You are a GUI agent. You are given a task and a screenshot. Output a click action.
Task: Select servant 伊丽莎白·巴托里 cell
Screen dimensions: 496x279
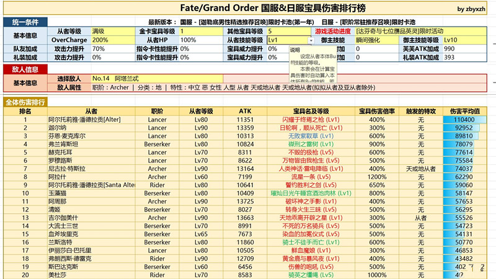click(x=91, y=250)
